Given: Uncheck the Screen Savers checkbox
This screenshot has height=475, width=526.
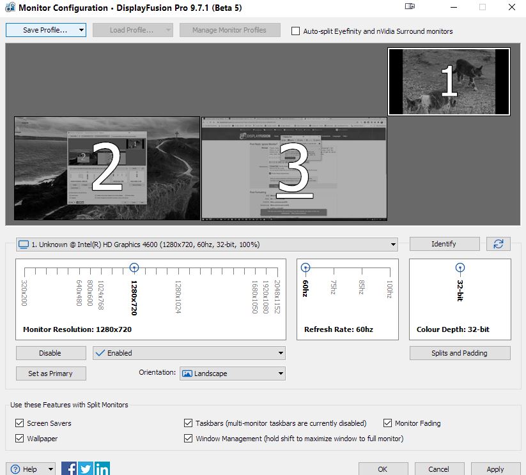Looking at the screenshot, I should 19,423.
